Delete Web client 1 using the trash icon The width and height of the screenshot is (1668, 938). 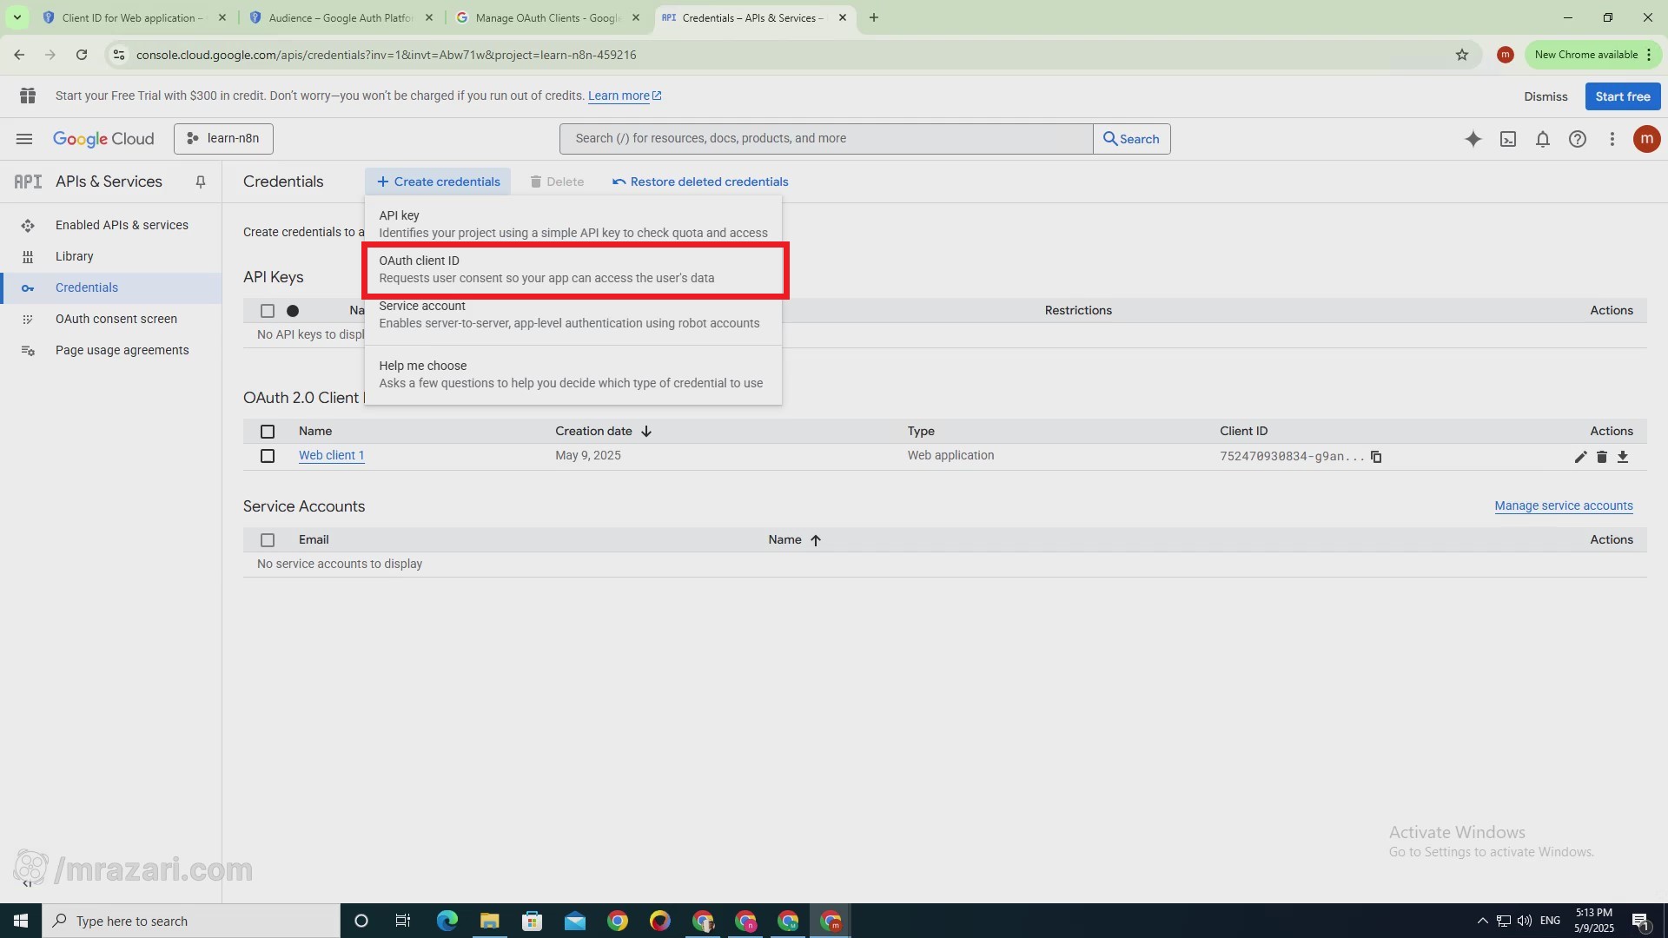[1602, 457]
